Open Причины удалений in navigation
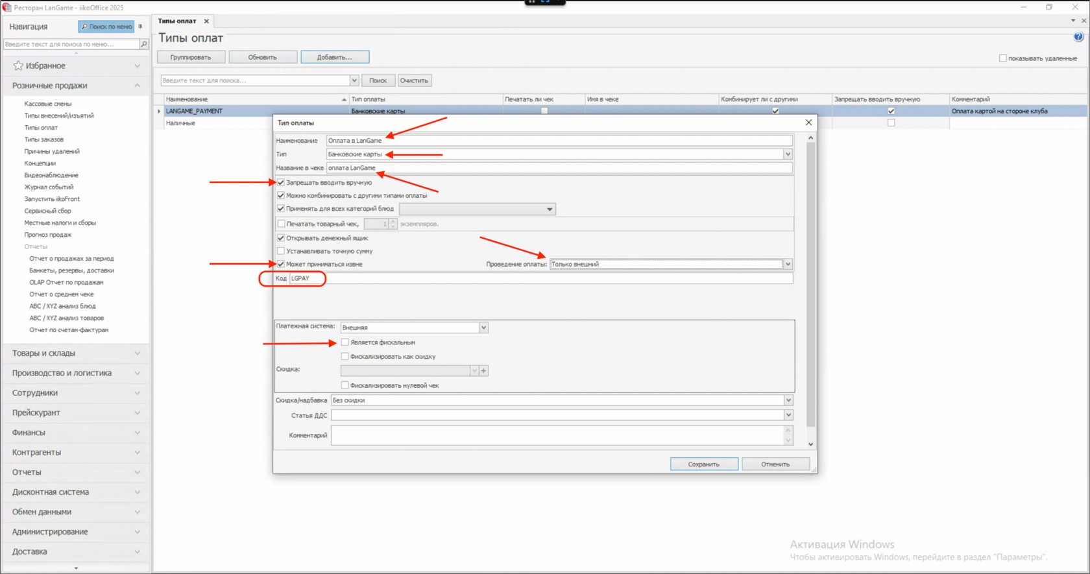The height and width of the screenshot is (574, 1090). [52, 151]
